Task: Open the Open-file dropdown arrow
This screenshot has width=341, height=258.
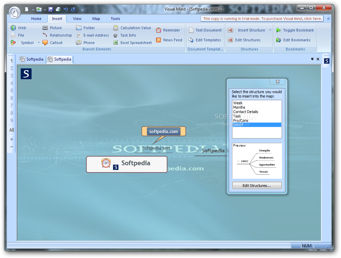Action: pos(45,10)
